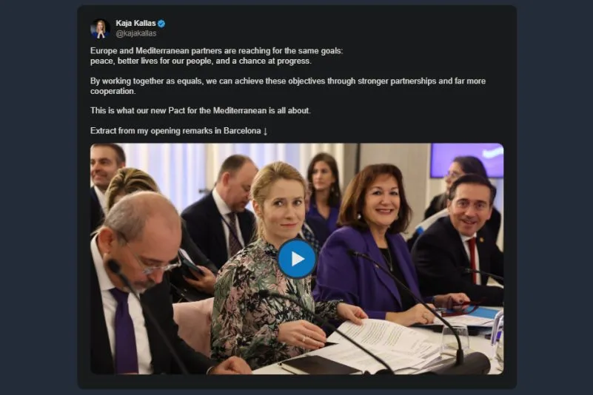Viewport: 593px width, 395px height.
Task: Click the word 'cooperation.' in the tweet
Action: [113, 91]
